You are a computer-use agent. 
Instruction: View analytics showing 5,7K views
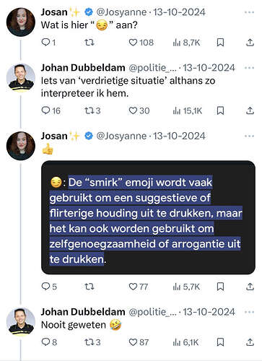click(x=186, y=287)
